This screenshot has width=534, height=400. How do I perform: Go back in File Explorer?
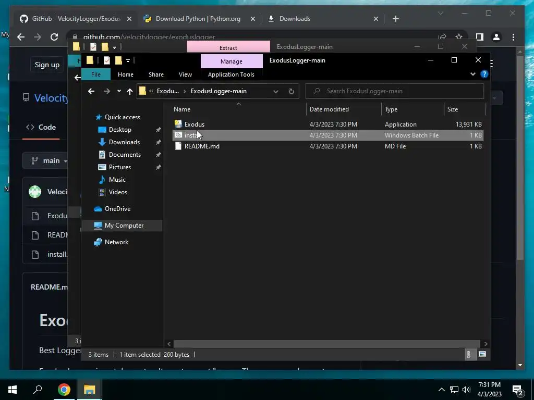click(x=91, y=91)
